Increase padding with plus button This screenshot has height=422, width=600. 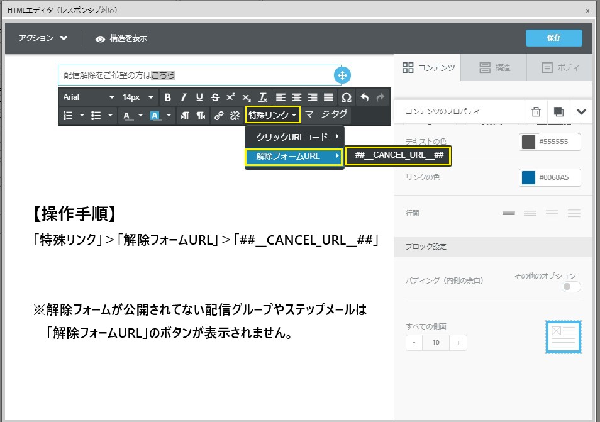[458, 343]
